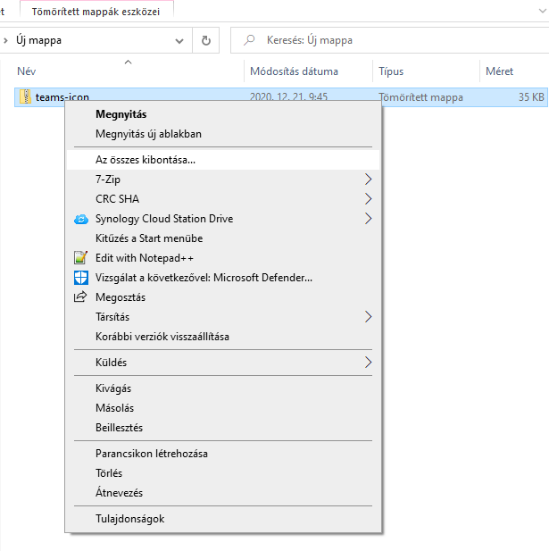The image size is (549, 551).
Task: Select Tulajdonságok in context menu
Action: [129, 519]
